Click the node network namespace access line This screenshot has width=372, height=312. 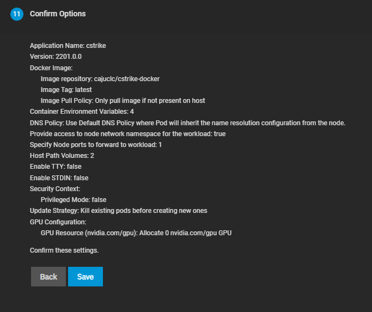[x=127, y=133]
